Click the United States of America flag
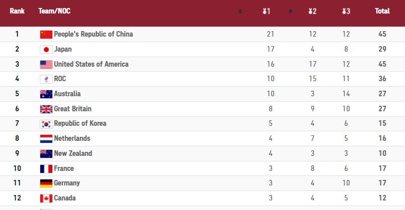 point(46,64)
